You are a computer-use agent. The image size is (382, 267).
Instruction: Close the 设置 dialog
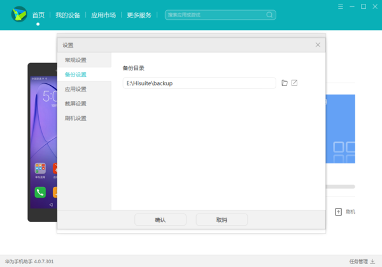[x=318, y=45]
